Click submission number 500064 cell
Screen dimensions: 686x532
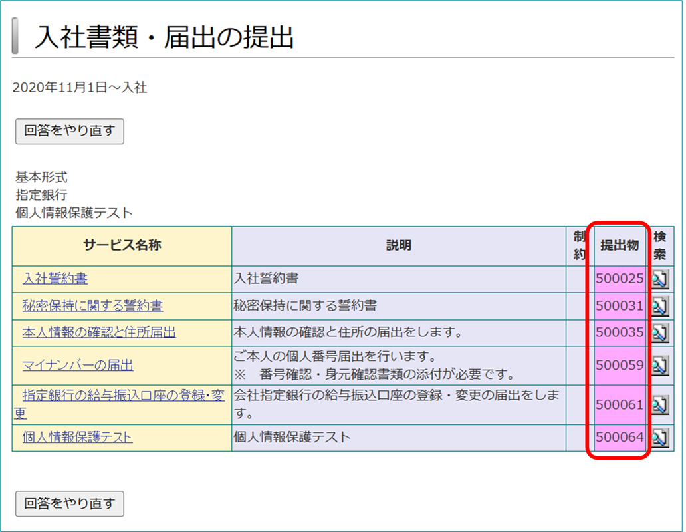[x=620, y=437]
